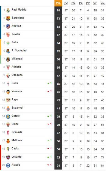The image size is (106, 171).
Task: Click the Alavés blue crest icon
Action: tap(8, 165)
